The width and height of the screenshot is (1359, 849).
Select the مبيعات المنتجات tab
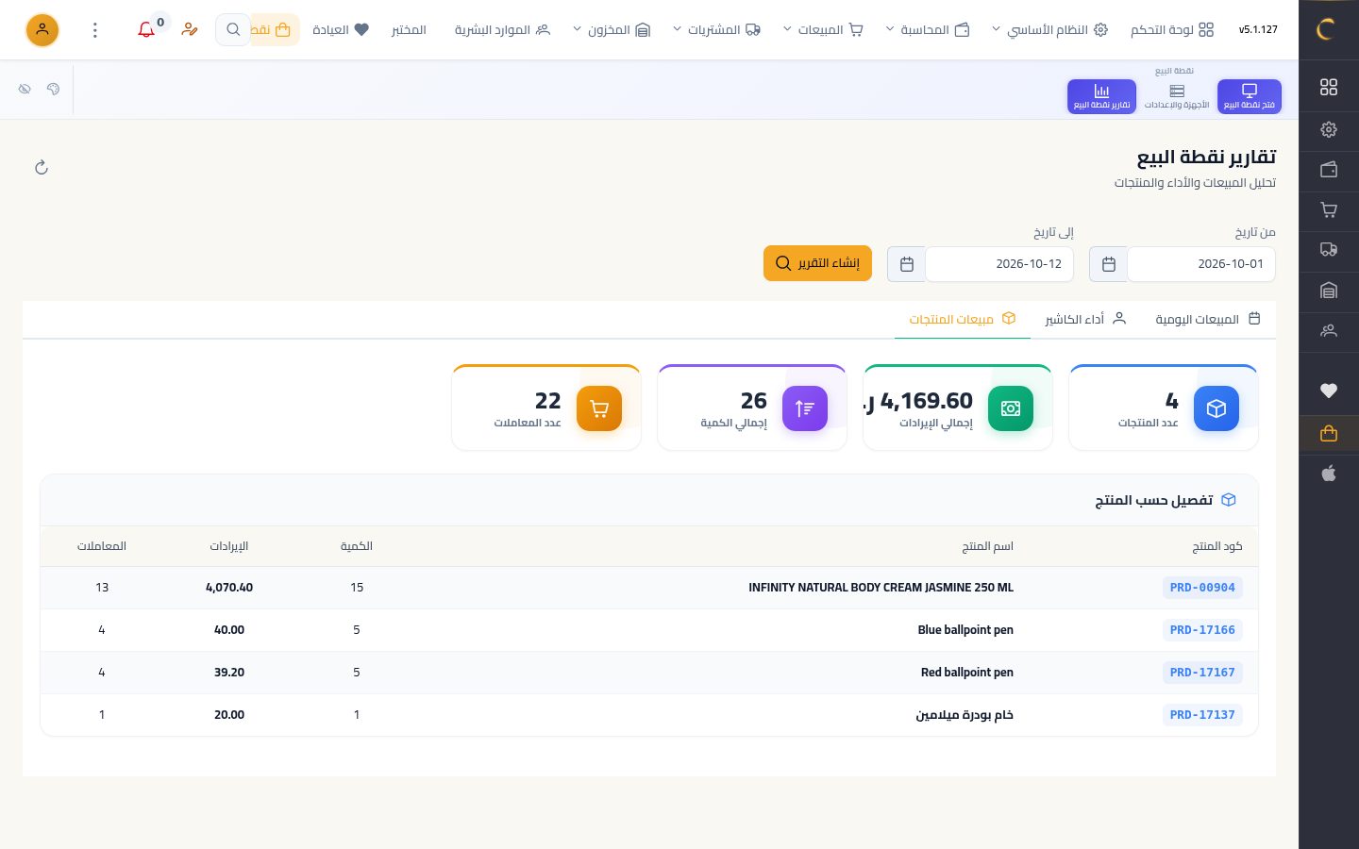pos(962,320)
